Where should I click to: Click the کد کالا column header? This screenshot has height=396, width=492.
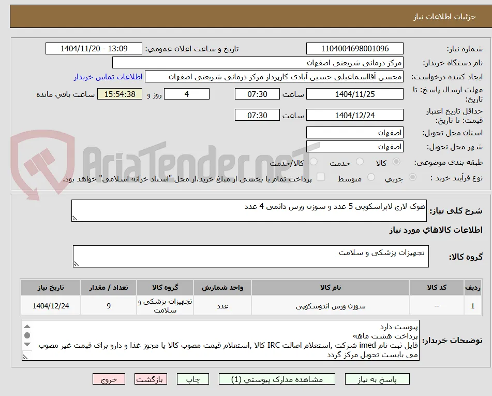[437, 288]
